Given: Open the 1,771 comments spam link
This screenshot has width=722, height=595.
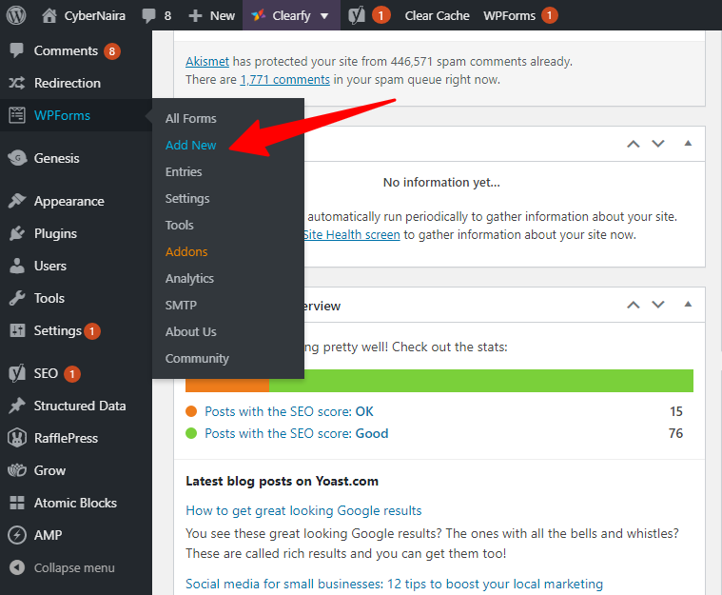Looking at the screenshot, I should tap(285, 80).
